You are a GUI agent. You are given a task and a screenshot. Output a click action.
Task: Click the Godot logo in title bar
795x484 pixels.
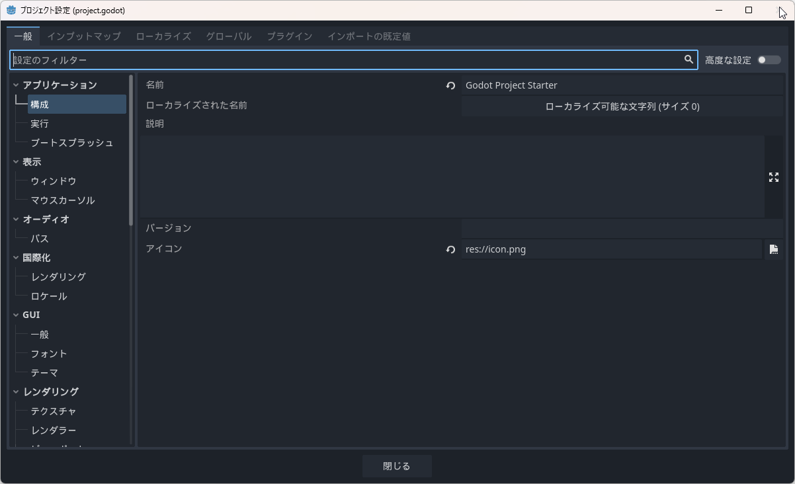click(x=11, y=10)
